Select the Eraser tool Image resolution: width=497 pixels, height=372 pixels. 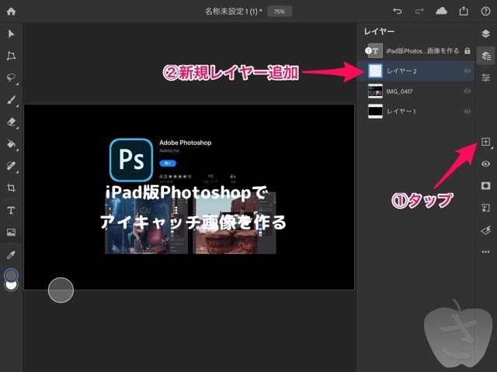(x=11, y=122)
